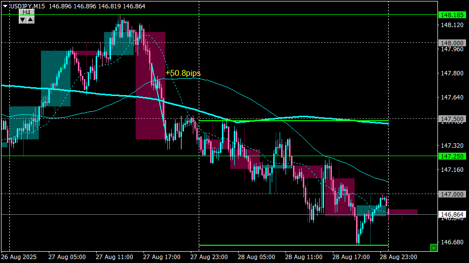Select the green 148.185 price label

(452, 15)
